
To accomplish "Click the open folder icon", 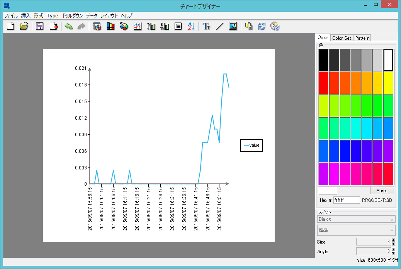I will pos(24,26).
